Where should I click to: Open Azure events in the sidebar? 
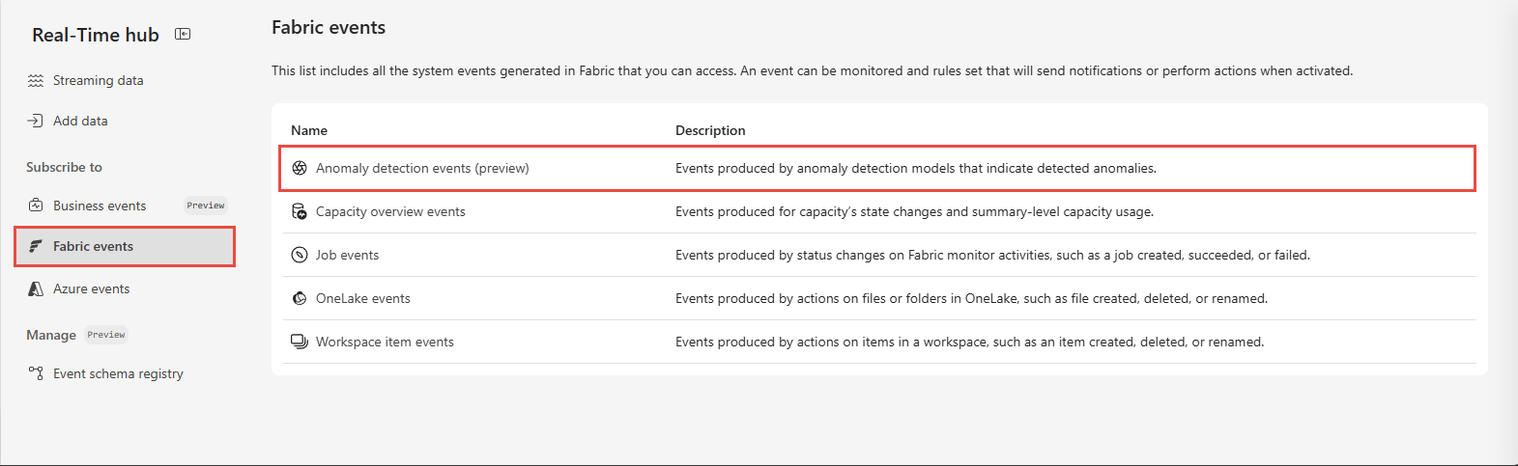[91, 288]
